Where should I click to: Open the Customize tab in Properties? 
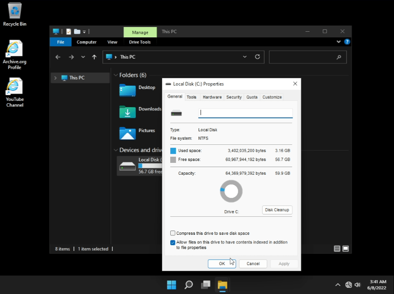(x=272, y=97)
